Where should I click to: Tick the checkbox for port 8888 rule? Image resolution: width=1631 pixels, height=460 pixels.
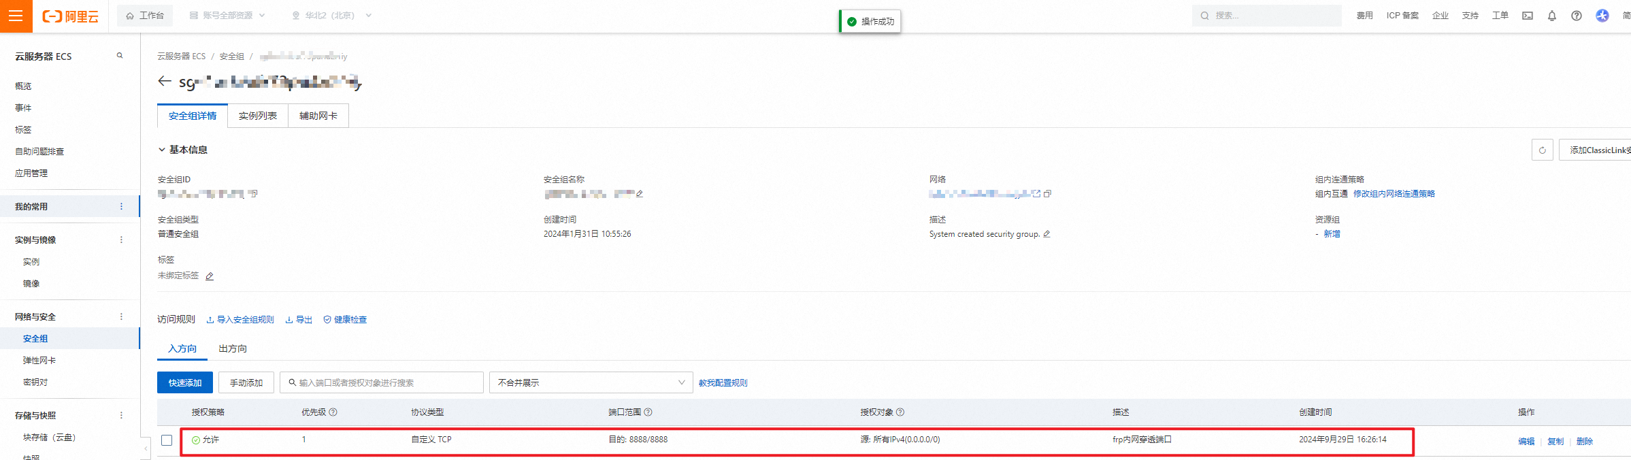click(167, 440)
